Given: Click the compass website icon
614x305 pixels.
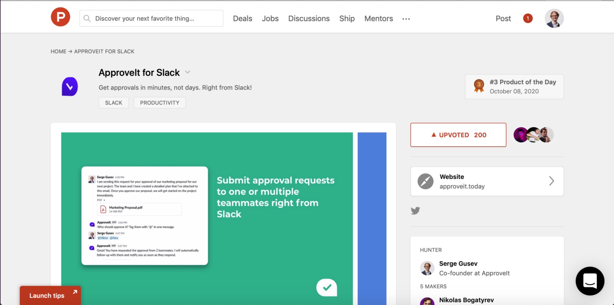Looking at the screenshot, I should (426, 181).
